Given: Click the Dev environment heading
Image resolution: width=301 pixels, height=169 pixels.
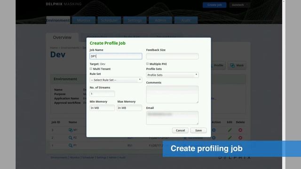Looking at the screenshot, I should (58, 54).
